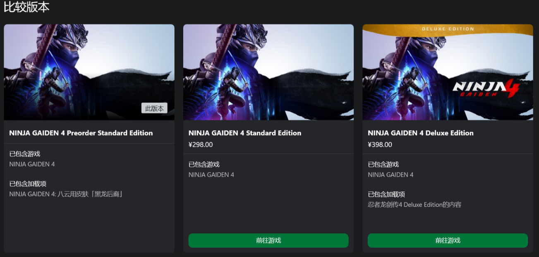
Task: Click included game NINJA GAIDEN 4 under Standard Edition
Action: [211, 175]
